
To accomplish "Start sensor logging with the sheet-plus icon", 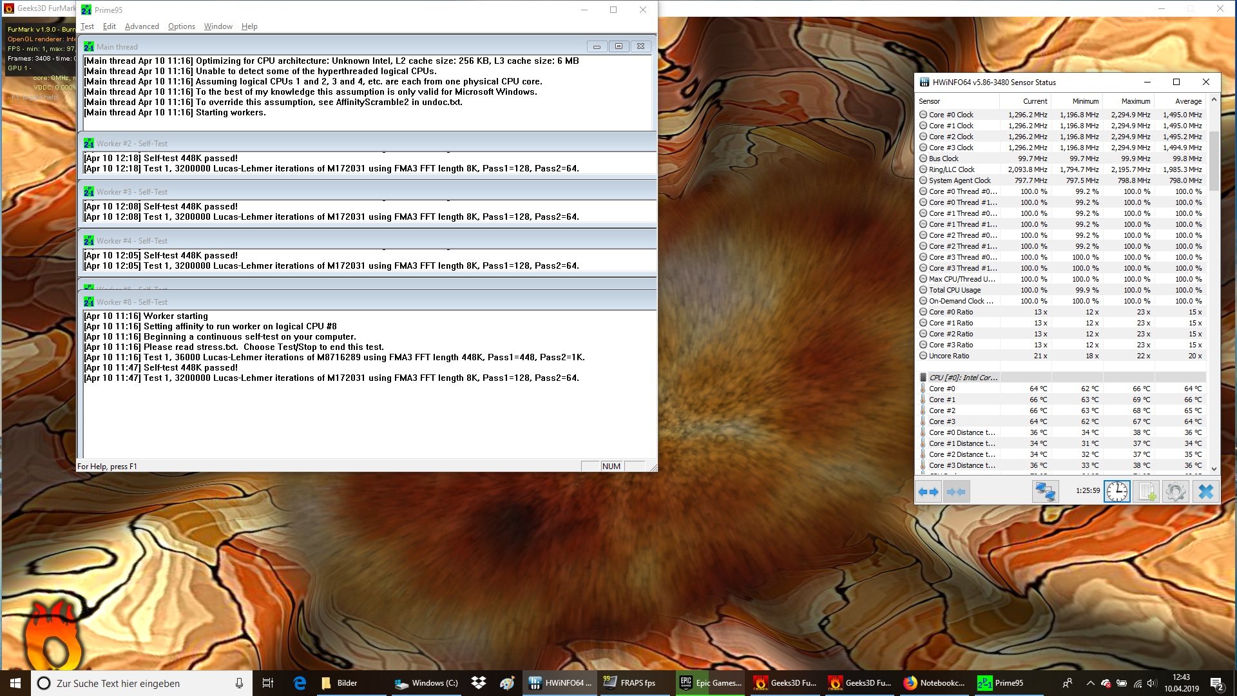I will click(1146, 492).
